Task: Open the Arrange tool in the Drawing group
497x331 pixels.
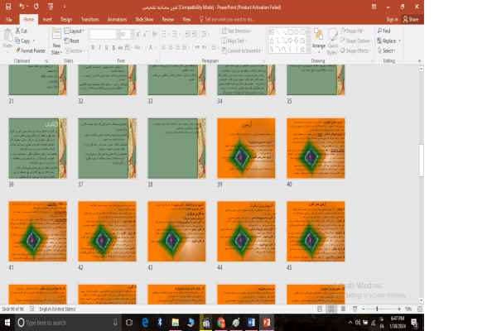Action: coord(319,41)
